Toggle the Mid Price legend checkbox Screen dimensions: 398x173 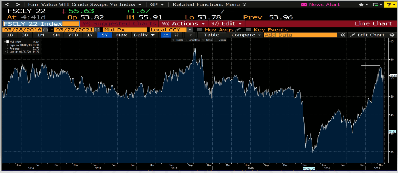8,42
